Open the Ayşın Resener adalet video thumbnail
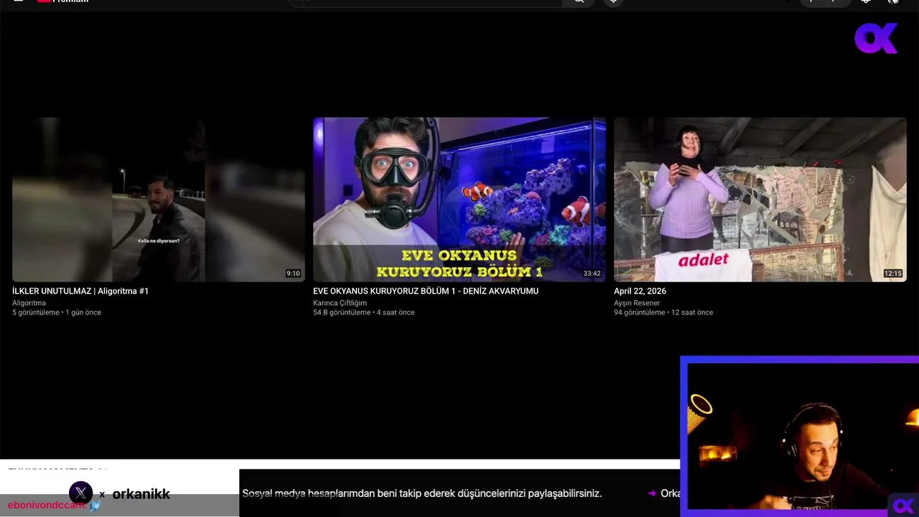919x517 pixels. click(x=760, y=200)
